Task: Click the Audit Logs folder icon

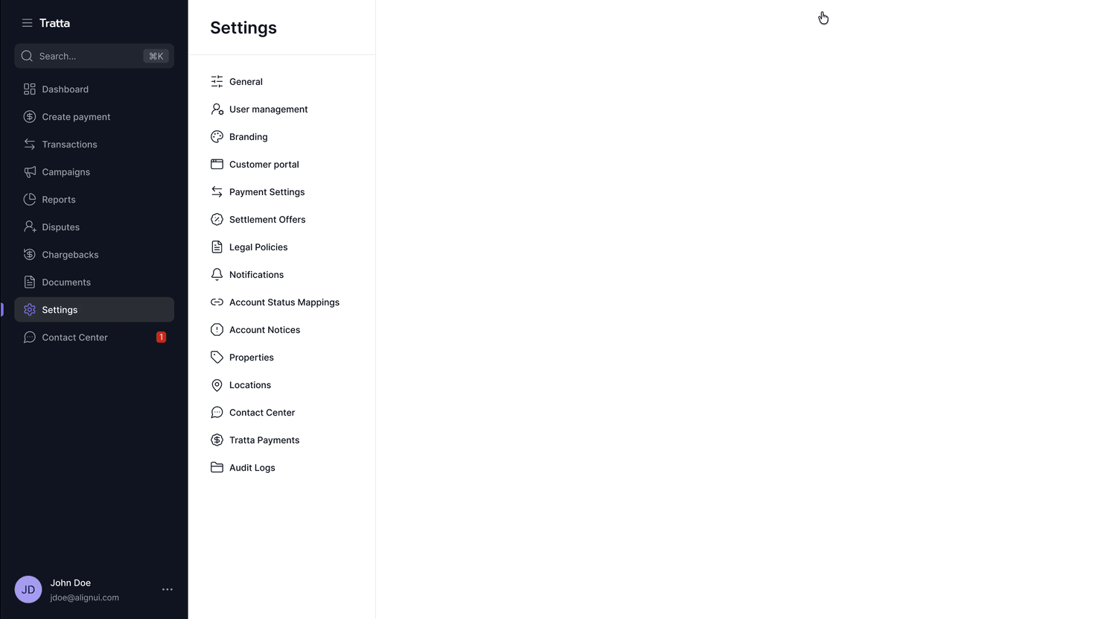Action: 217,468
